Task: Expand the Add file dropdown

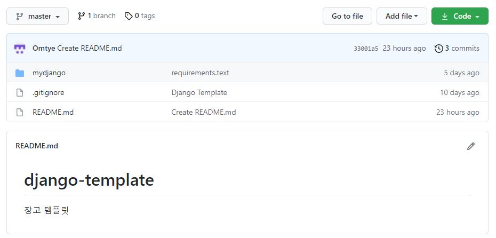Action: [x=402, y=16]
